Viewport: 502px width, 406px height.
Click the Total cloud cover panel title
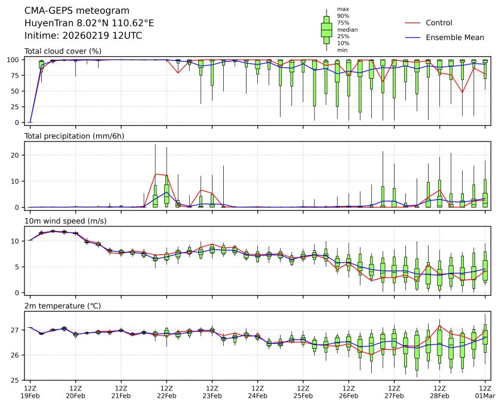coord(63,51)
